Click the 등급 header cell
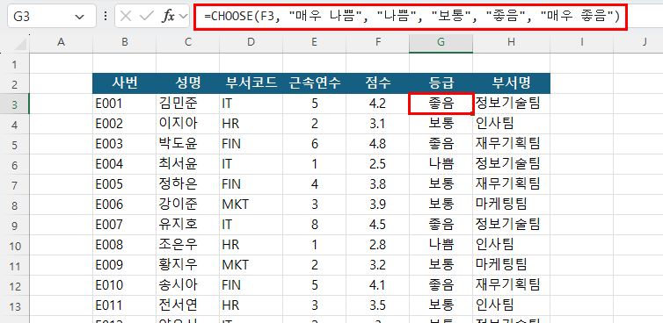This screenshot has width=663, height=323. point(441,83)
